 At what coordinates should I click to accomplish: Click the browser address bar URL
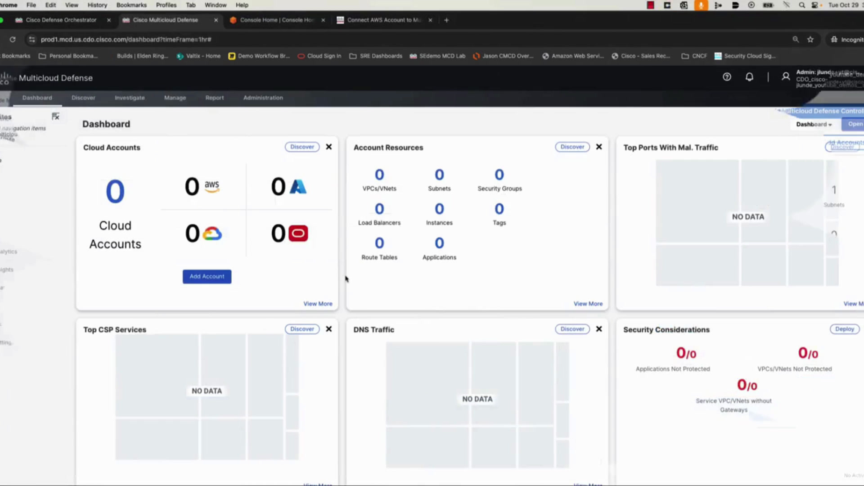(x=126, y=40)
